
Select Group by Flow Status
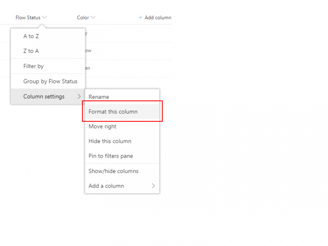pyautogui.click(x=50, y=81)
